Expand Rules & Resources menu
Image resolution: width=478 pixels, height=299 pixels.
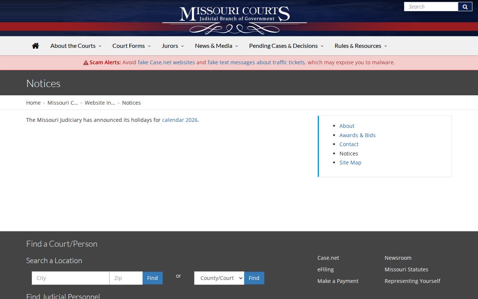click(361, 46)
